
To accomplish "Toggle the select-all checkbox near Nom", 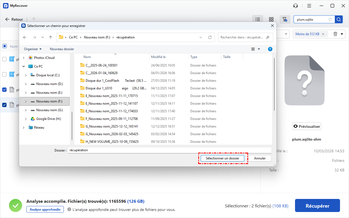I will [x=5, y=46].
